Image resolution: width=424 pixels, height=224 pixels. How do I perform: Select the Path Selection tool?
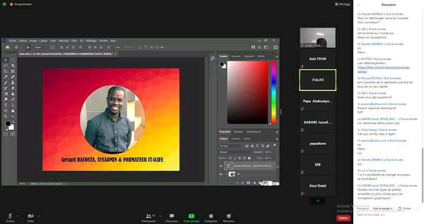point(13,105)
